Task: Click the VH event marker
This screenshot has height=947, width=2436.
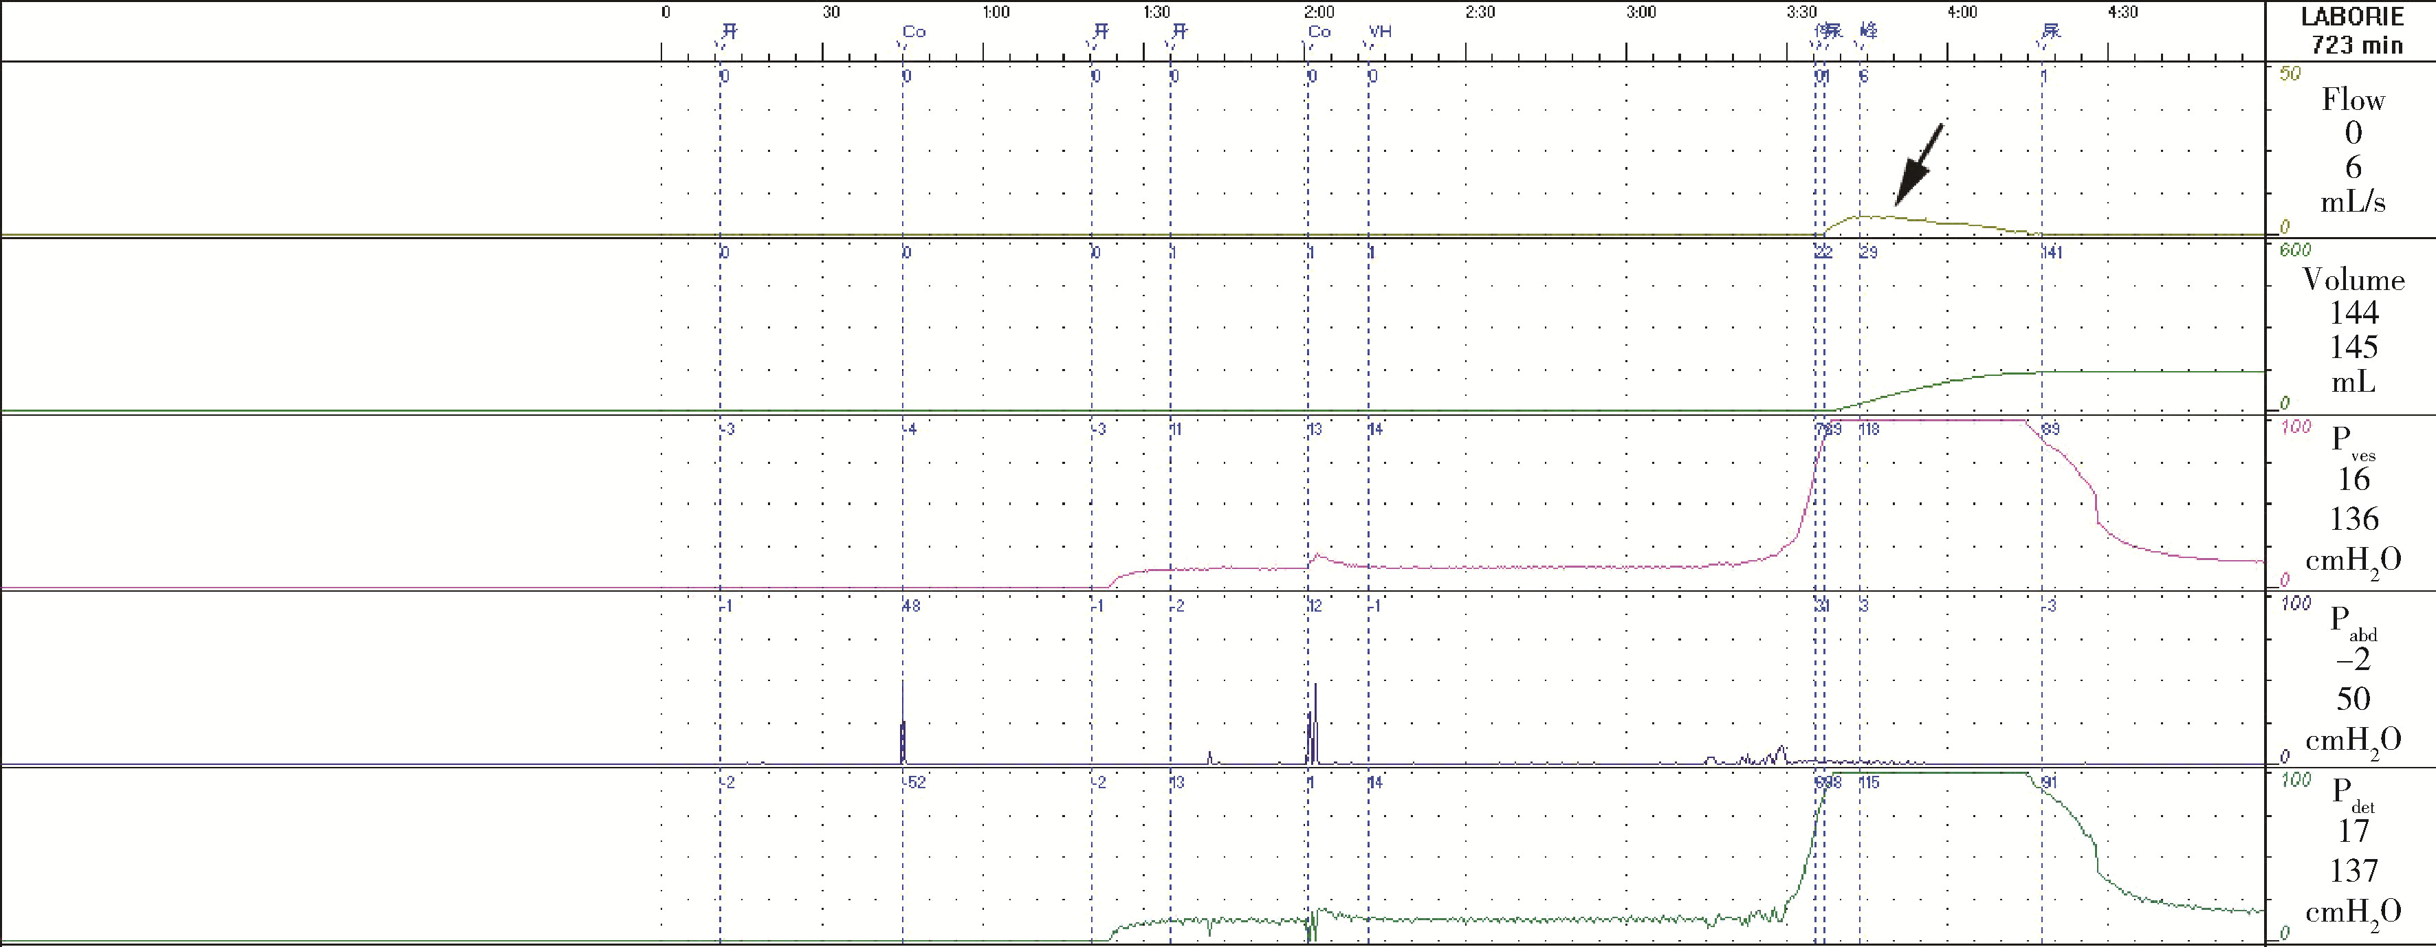Action: 1380,31
